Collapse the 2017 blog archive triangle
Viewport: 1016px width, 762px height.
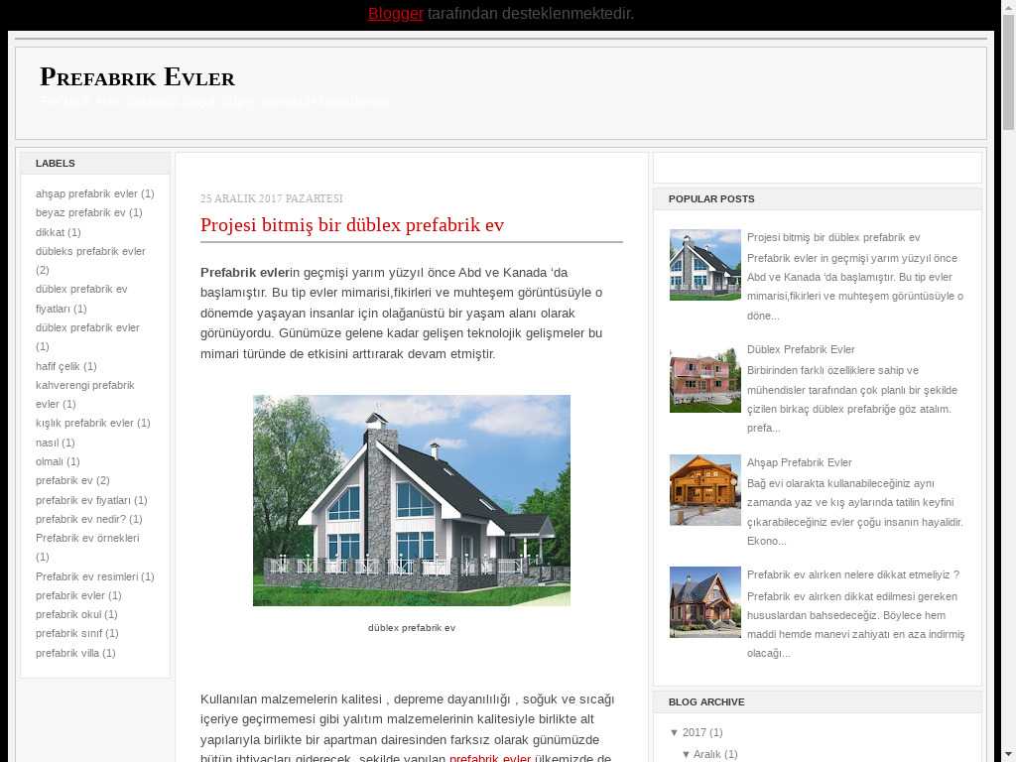pos(675,733)
